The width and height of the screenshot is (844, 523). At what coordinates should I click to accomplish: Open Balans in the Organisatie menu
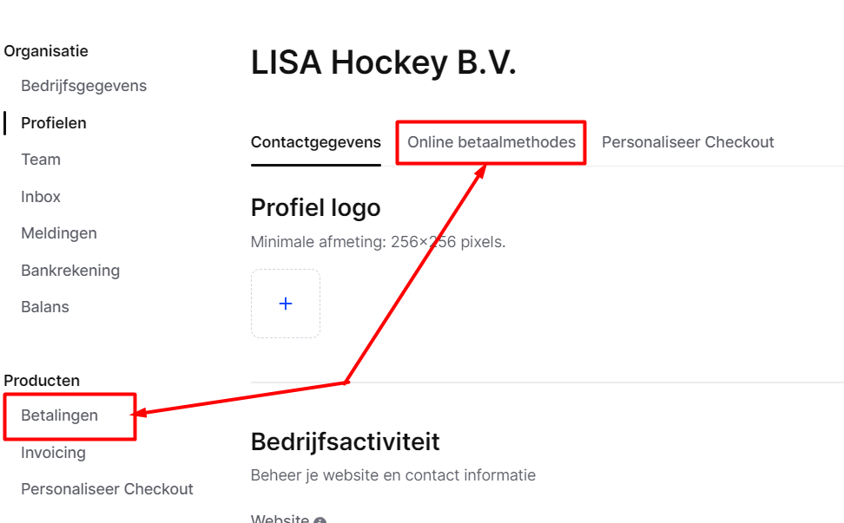pos(45,307)
